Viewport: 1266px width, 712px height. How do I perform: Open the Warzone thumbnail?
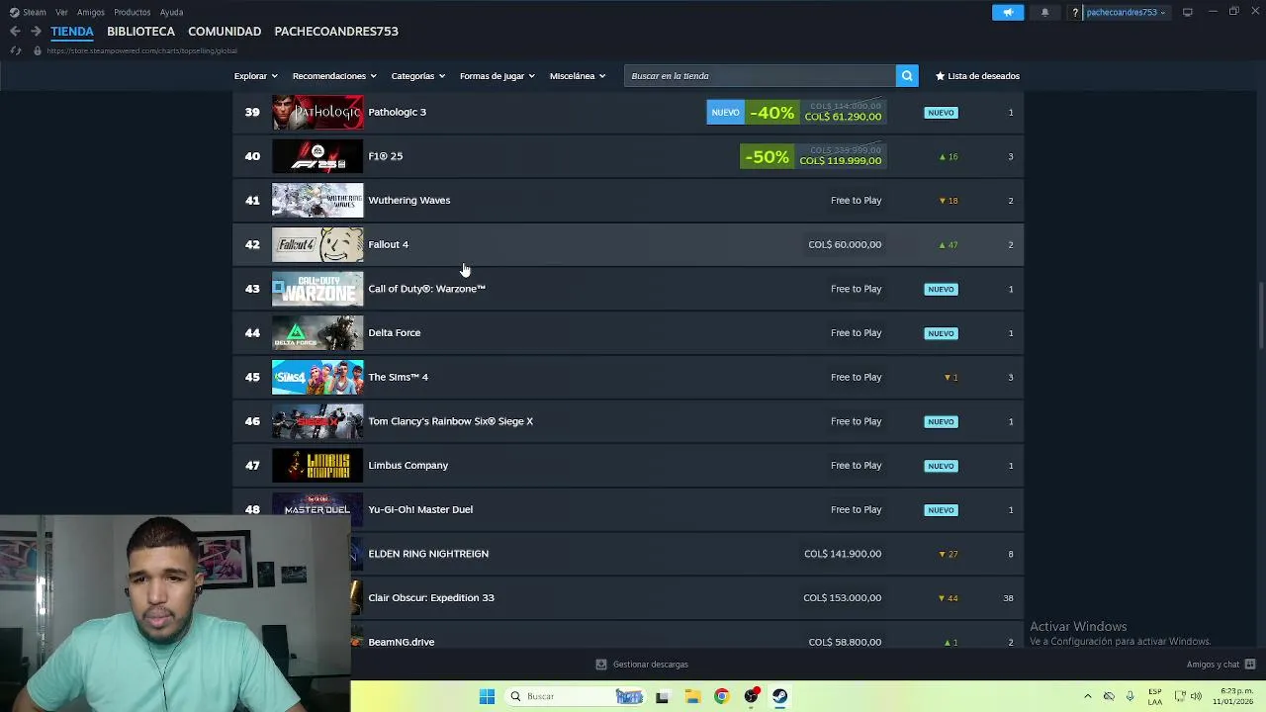317,289
